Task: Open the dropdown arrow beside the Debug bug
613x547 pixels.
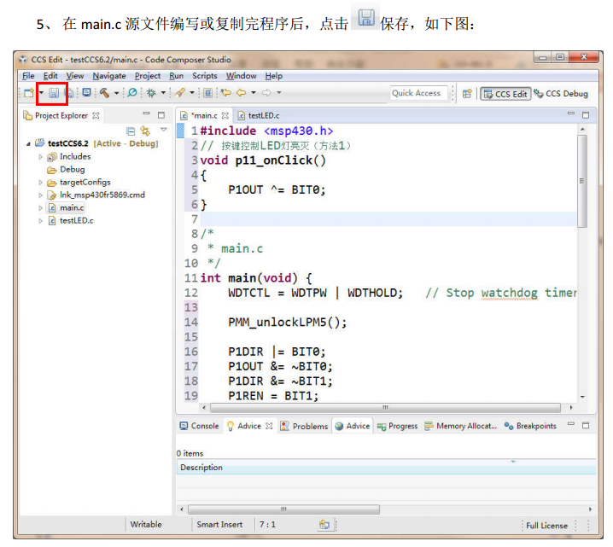Action: coord(163,93)
